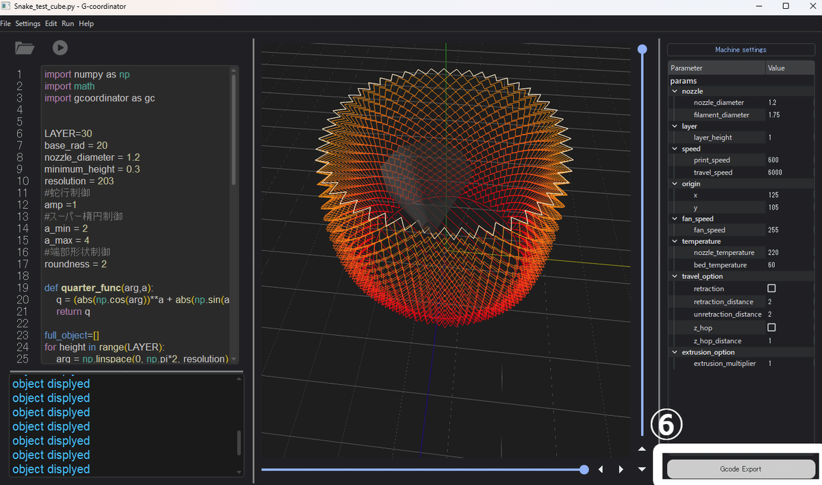The height and width of the screenshot is (485, 822).
Task: Click the Machine settings button
Action: tap(740, 50)
